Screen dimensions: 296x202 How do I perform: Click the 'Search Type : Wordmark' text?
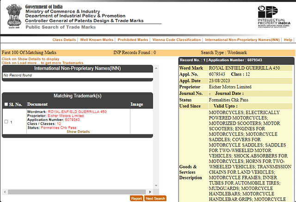224,52
